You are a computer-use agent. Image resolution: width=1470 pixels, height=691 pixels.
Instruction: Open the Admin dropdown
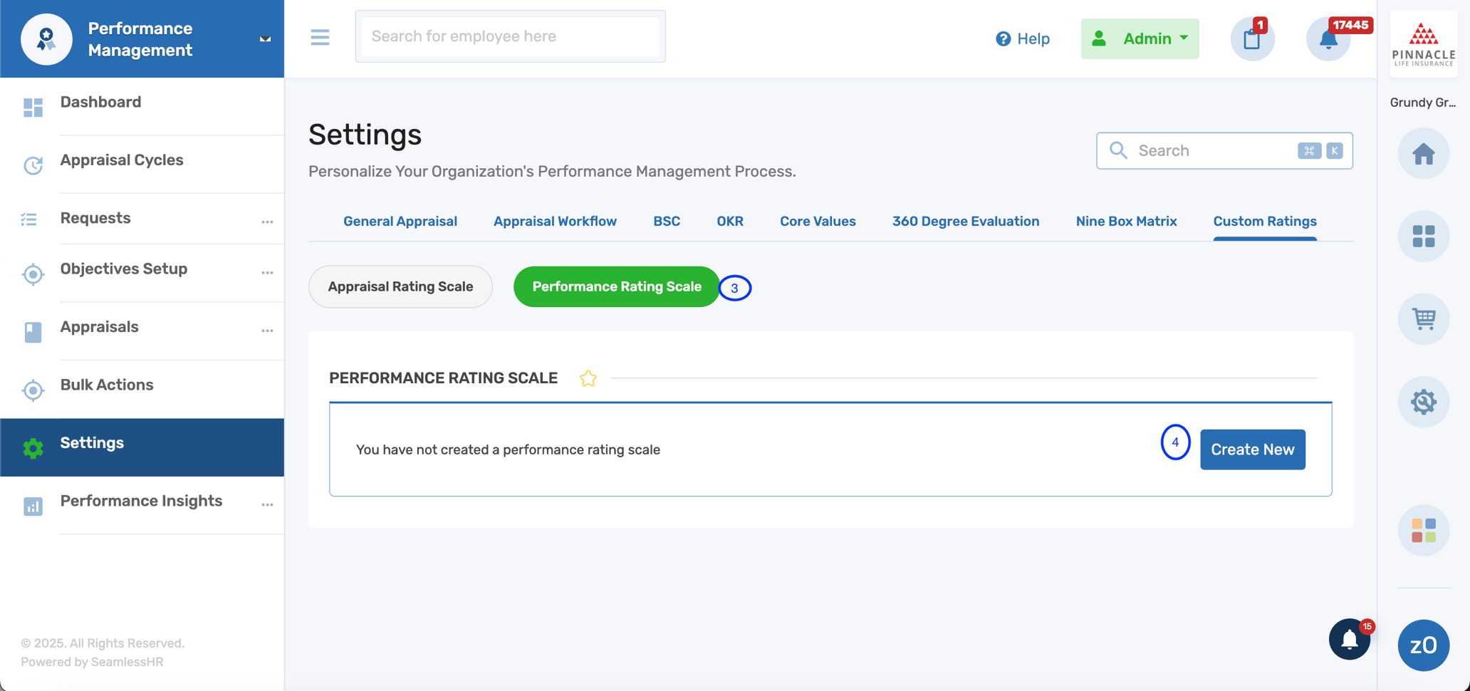click(1140, 38)
